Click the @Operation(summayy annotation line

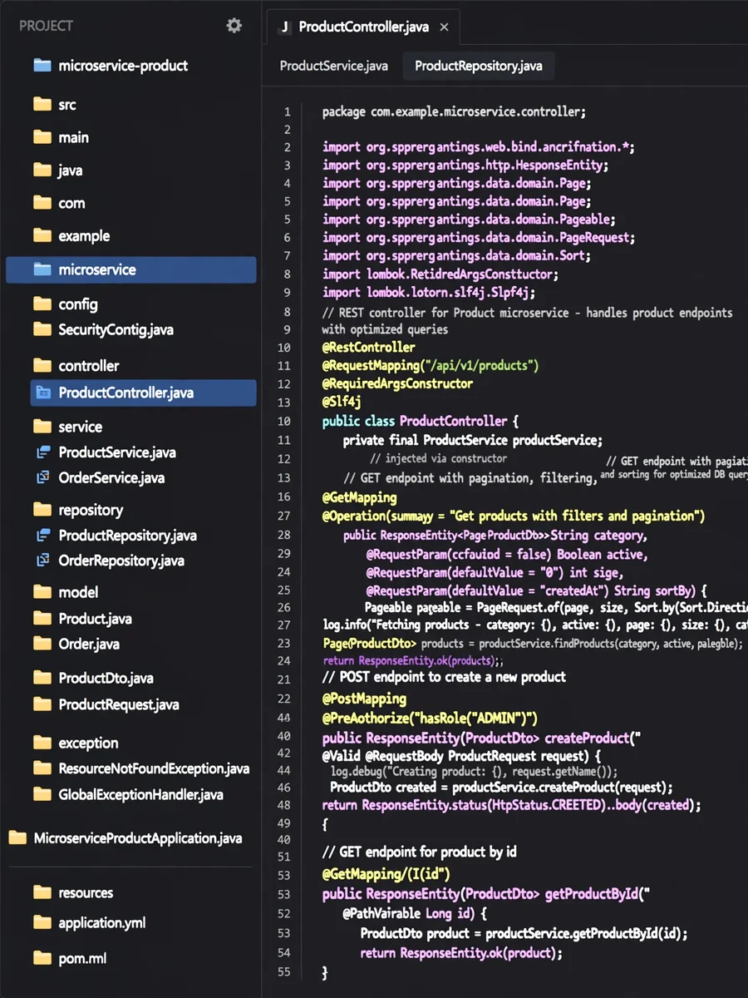coord(514,516)
